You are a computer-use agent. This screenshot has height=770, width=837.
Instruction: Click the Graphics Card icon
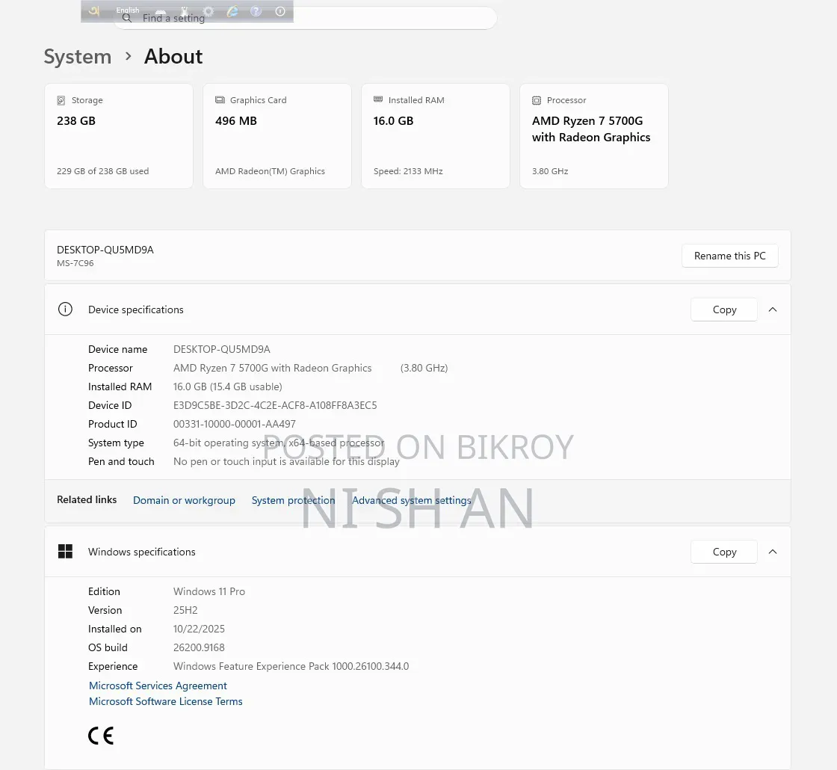220,100
